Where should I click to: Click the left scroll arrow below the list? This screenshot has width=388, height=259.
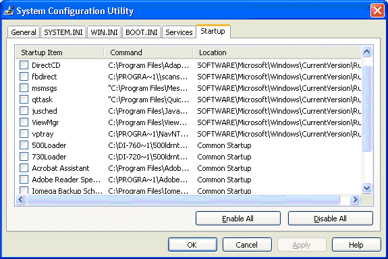21,200
